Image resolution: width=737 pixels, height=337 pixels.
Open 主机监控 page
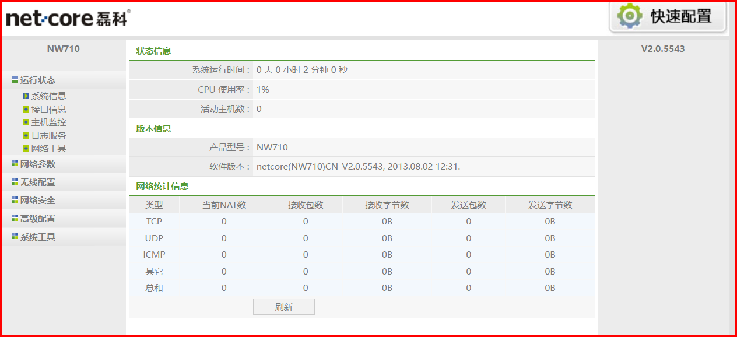[48, 122]
